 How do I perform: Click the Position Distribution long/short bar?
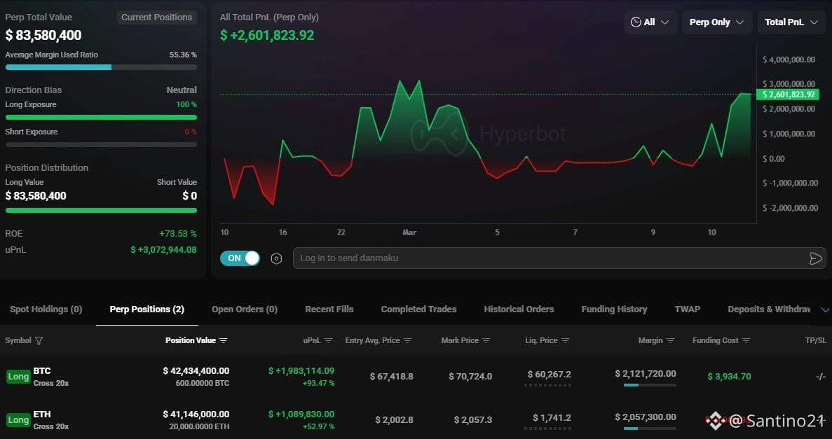click(x=101, y=211)
